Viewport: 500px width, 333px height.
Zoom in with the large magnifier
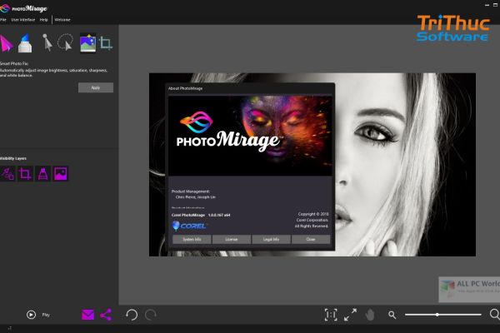494,314
